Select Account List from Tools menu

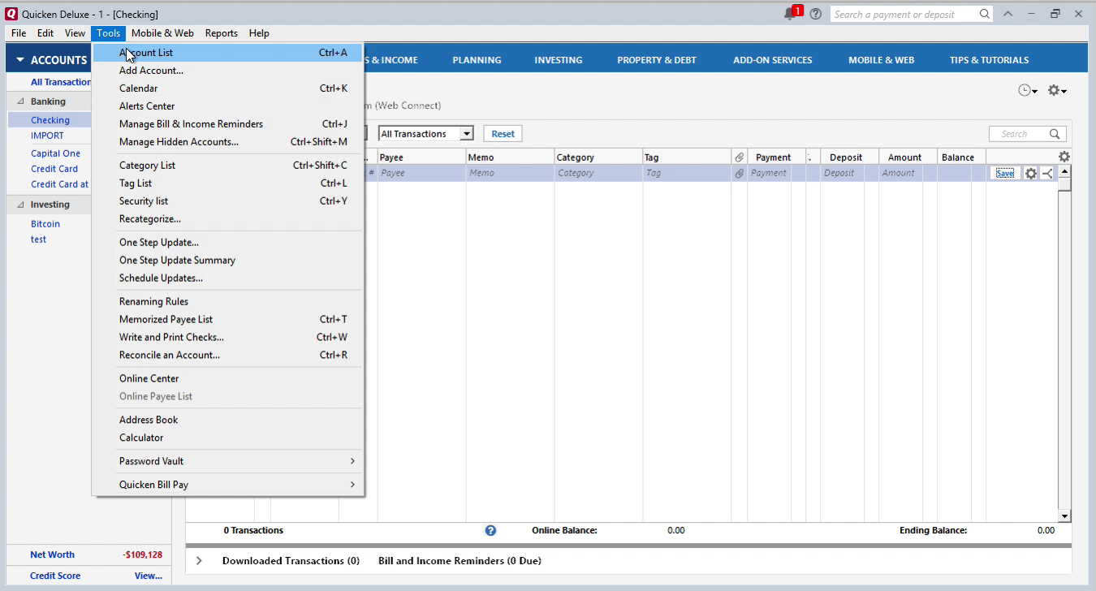(x=227, y=53)
